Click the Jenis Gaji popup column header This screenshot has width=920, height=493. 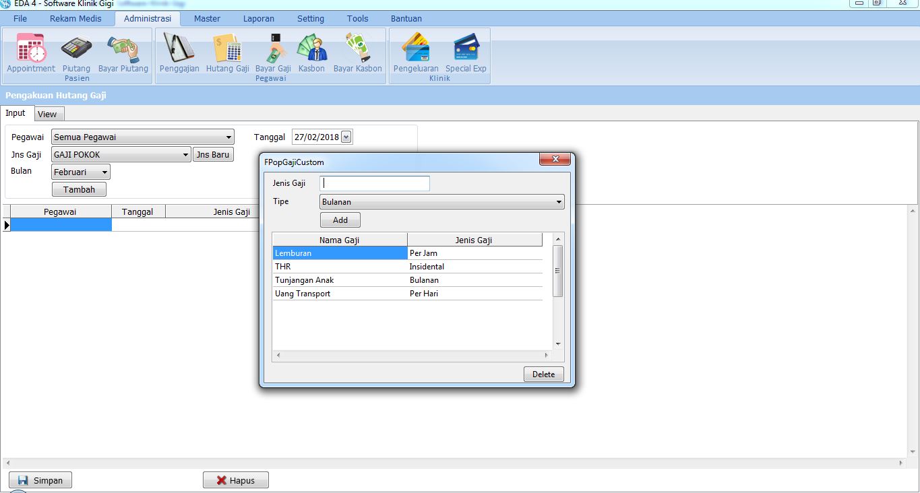(474, 240)
